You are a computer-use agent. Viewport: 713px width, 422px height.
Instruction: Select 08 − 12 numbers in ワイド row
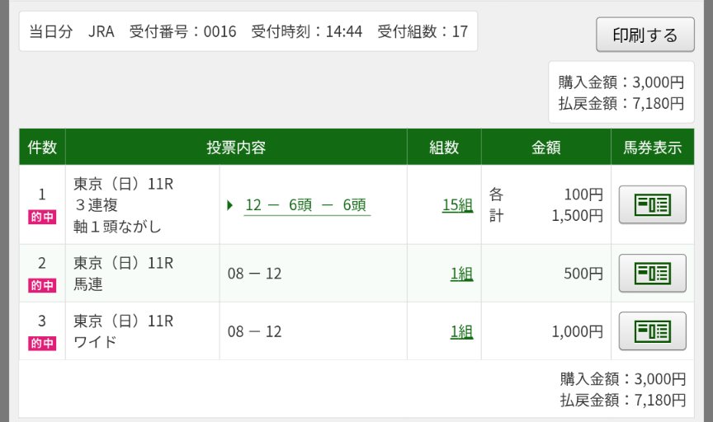click(x=255, y=331)
